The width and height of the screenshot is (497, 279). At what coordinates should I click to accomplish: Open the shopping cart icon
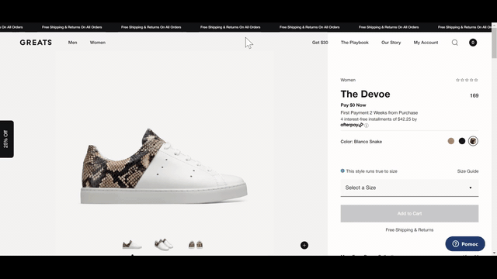click(473, 43)
